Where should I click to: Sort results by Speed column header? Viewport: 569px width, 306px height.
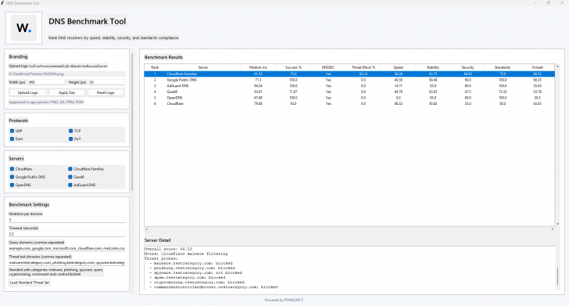click(398, 67)
